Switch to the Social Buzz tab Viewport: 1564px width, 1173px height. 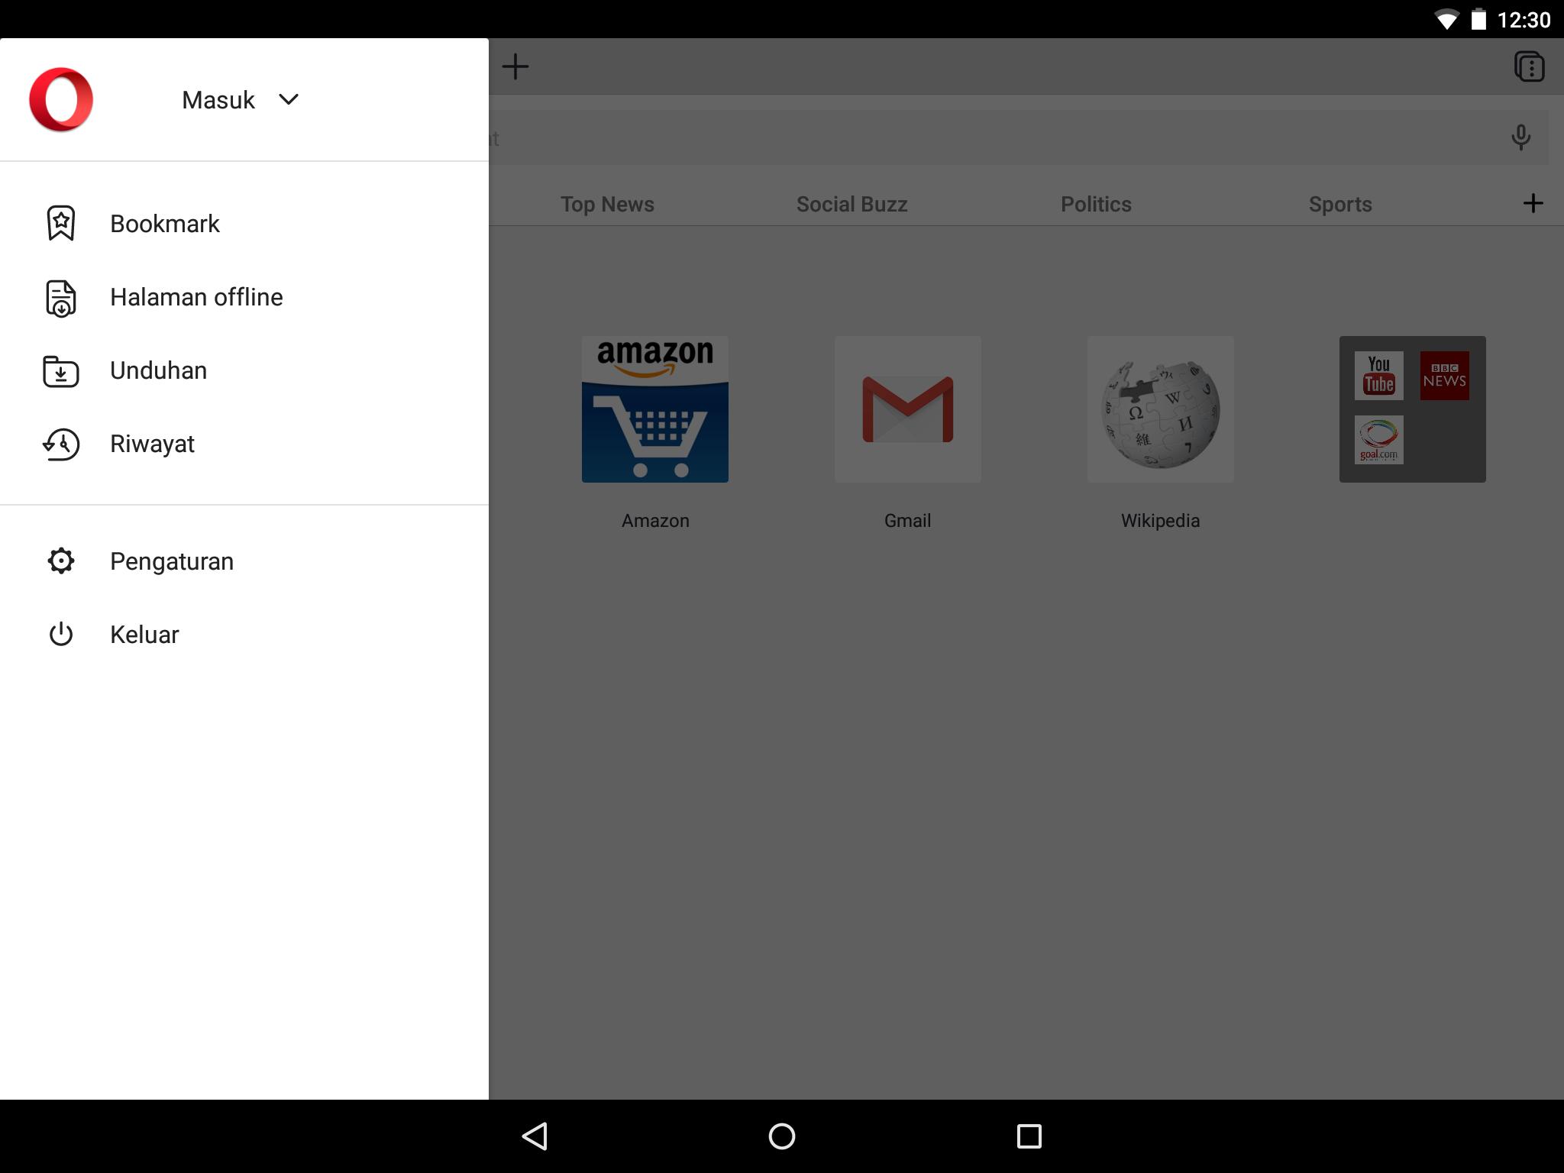point(851,204)
